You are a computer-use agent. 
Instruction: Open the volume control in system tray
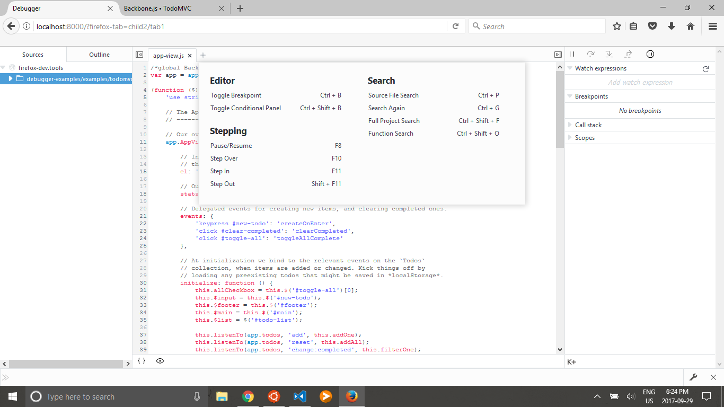click(631, 396)
